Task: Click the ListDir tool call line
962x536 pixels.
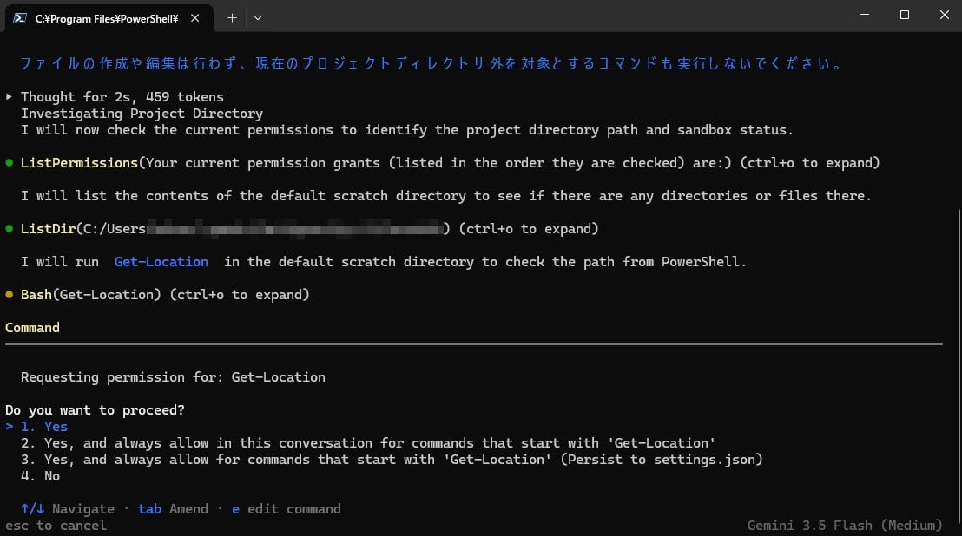Action: coord(309,228)
